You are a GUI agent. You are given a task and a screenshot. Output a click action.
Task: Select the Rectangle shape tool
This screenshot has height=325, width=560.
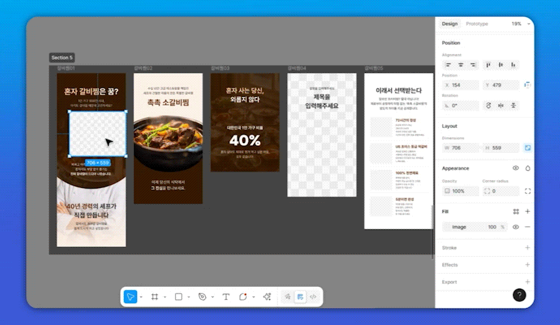coord(178,296)
